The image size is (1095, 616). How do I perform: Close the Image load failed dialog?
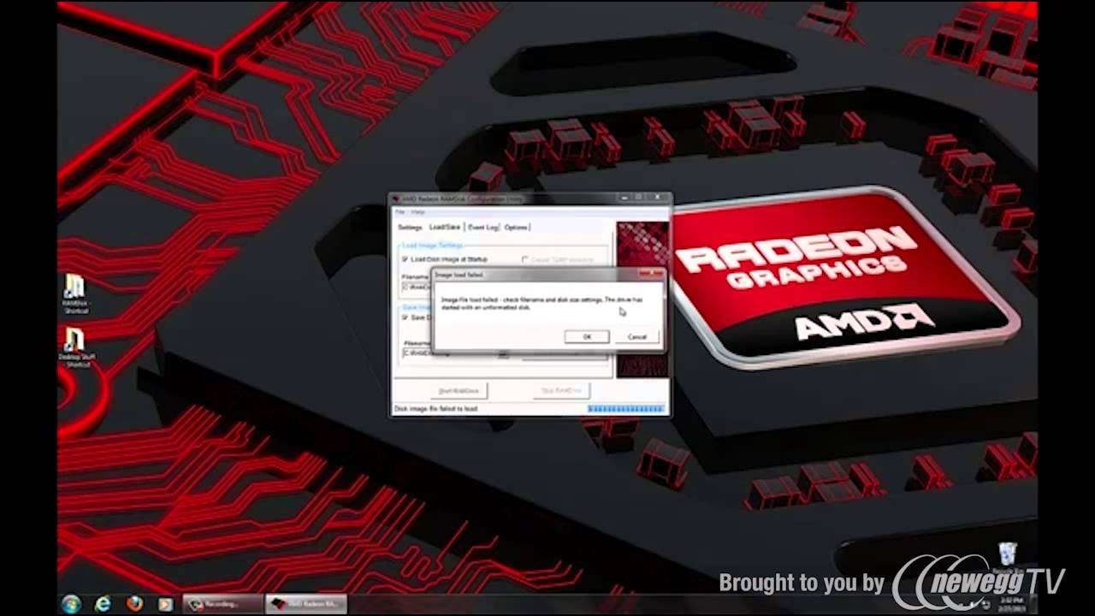tap(652, 274)
